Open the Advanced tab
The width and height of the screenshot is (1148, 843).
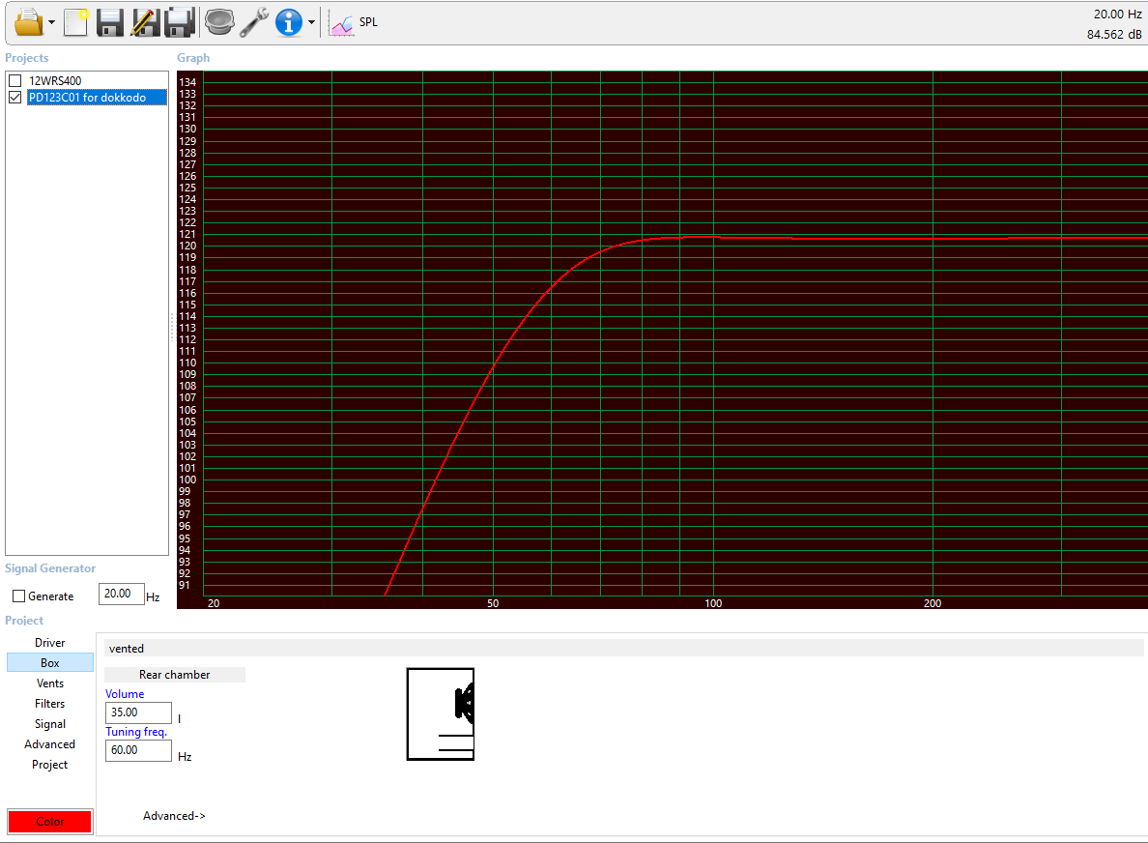tap(50, 744)
